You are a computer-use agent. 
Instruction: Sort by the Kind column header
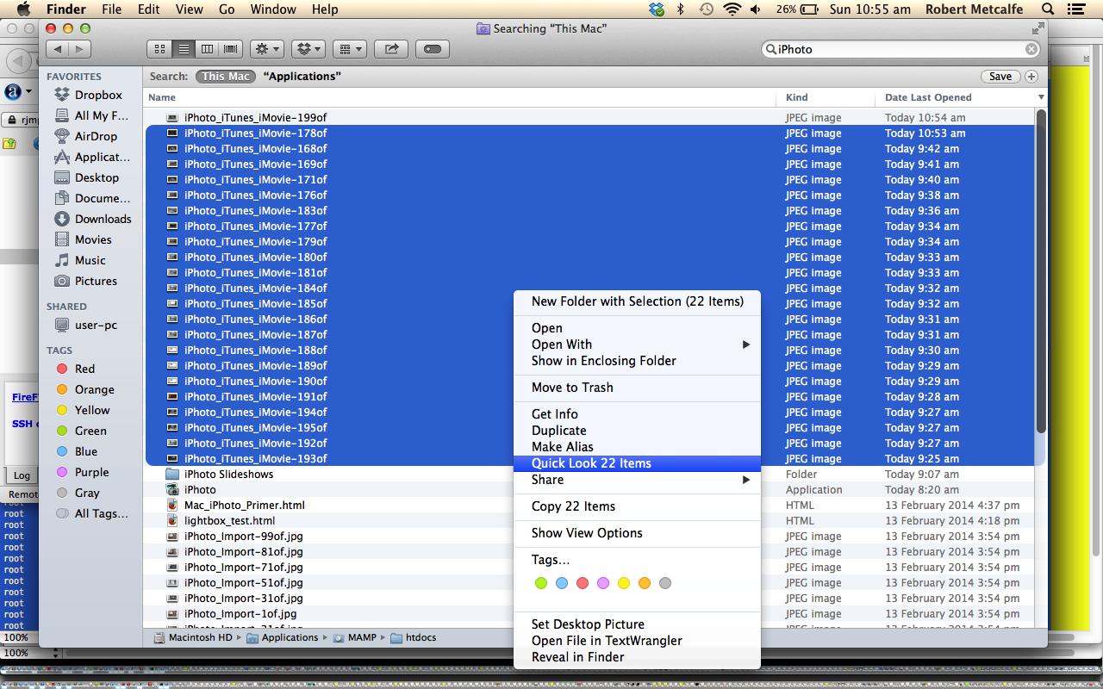[826, 97]
